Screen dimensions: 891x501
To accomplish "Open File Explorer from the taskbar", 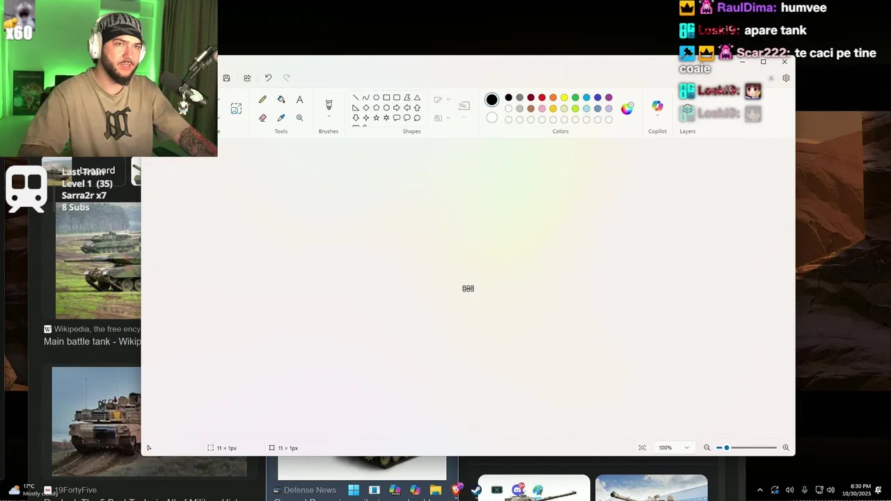I will click(x=436, y=490).
